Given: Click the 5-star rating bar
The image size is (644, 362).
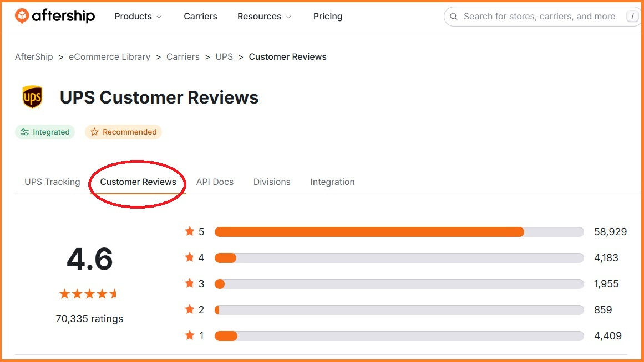Looking at the screenshot, I should tap(399, 231).
